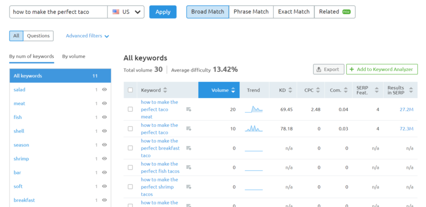Expand the Advanced filters menu
Screen dimensions: 426x207
[87, 36]
